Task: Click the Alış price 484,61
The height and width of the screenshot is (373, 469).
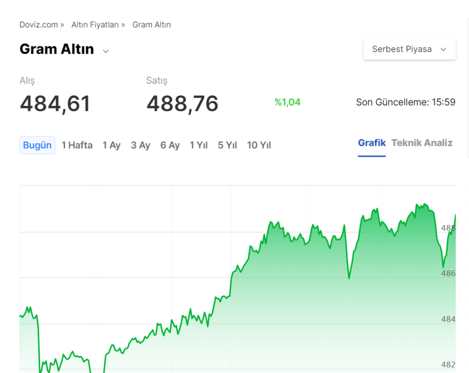Action: point(55,104)
